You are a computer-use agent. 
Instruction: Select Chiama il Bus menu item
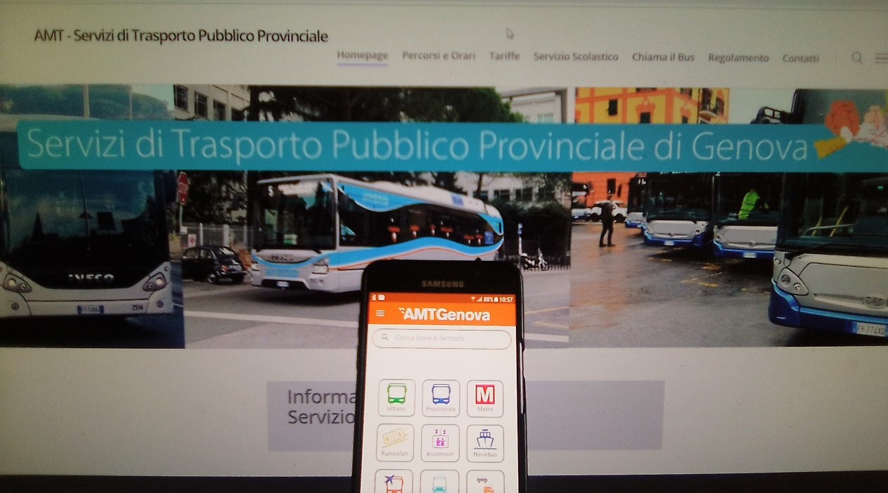(663, 57)
